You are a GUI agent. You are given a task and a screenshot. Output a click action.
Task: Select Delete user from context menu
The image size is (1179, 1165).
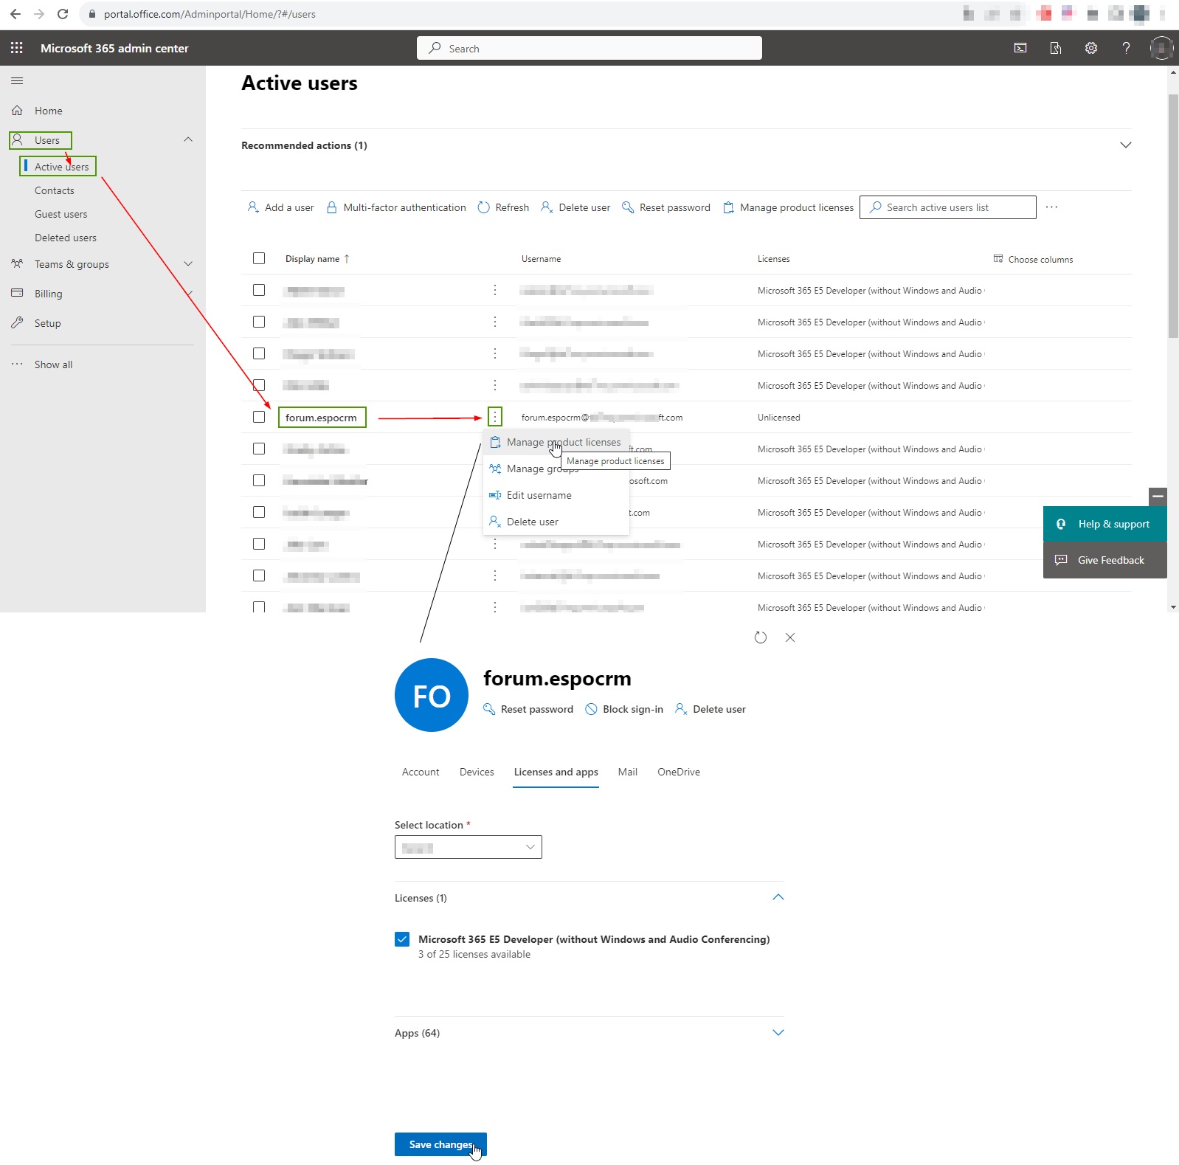[556, 522]
